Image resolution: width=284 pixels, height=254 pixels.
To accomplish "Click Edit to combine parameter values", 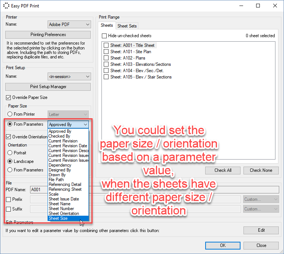I will [x=261, y=230].
